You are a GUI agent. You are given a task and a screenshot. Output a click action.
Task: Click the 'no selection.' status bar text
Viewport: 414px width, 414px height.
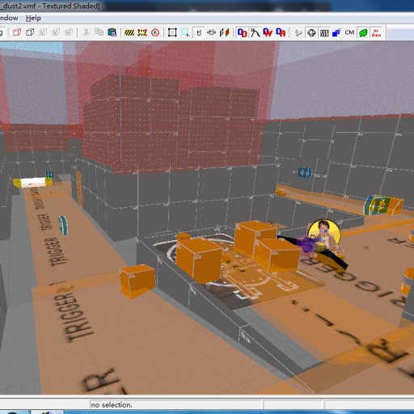coord(112,405)
